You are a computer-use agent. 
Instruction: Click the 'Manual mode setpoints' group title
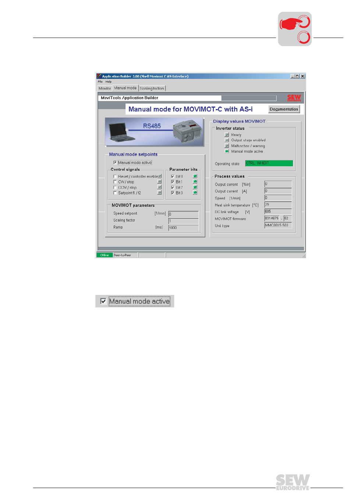point(133,154)
